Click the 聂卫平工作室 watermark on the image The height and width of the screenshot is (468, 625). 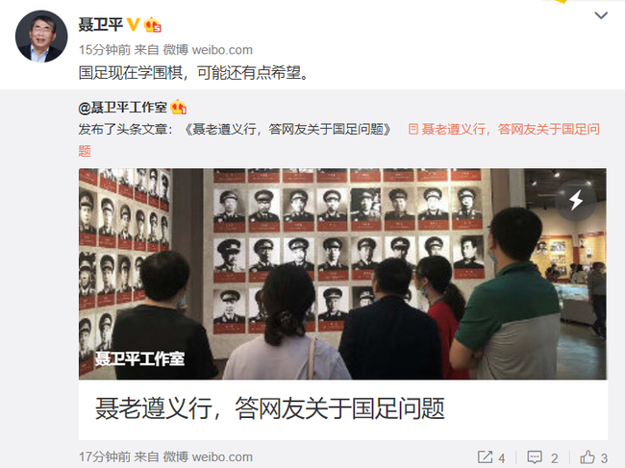click(139, 358)
